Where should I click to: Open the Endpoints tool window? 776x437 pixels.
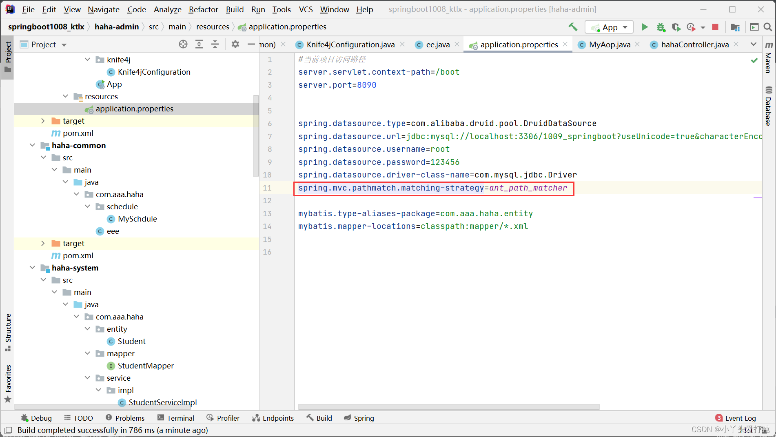coord(273,418)
